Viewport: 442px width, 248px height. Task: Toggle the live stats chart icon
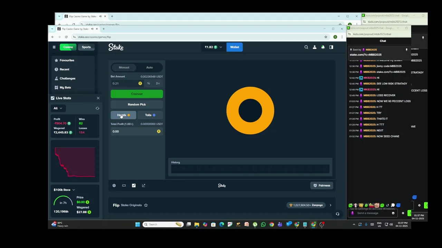pyautogui.click(x=134, y=186)
